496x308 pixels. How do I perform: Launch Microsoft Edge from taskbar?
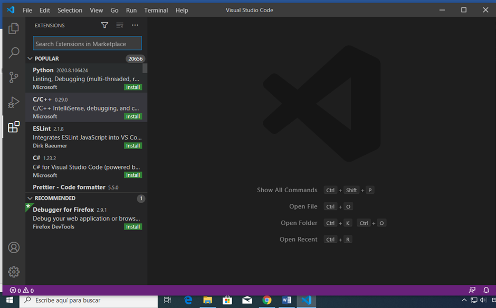click(188, 300)
